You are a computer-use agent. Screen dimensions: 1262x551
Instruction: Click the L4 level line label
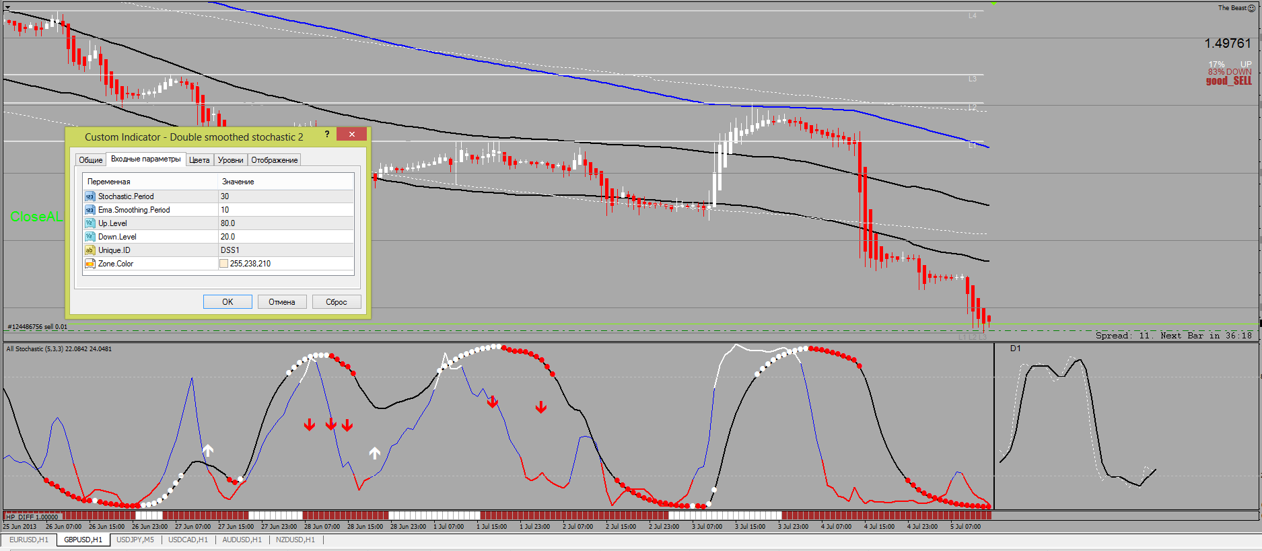pyautogui.click(x=972, y=15)
